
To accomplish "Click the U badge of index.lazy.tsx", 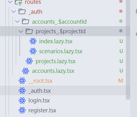I will click(121, 41).
